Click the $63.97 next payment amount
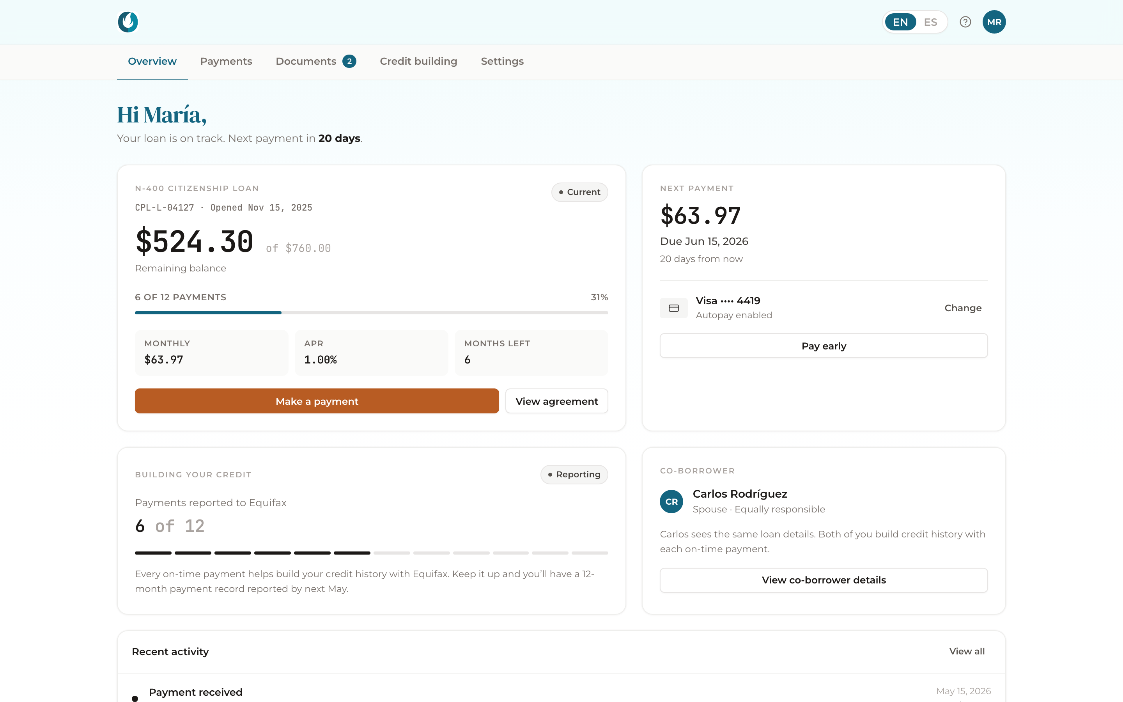The height and width of the screenshot is (702, 1123). 700,215
